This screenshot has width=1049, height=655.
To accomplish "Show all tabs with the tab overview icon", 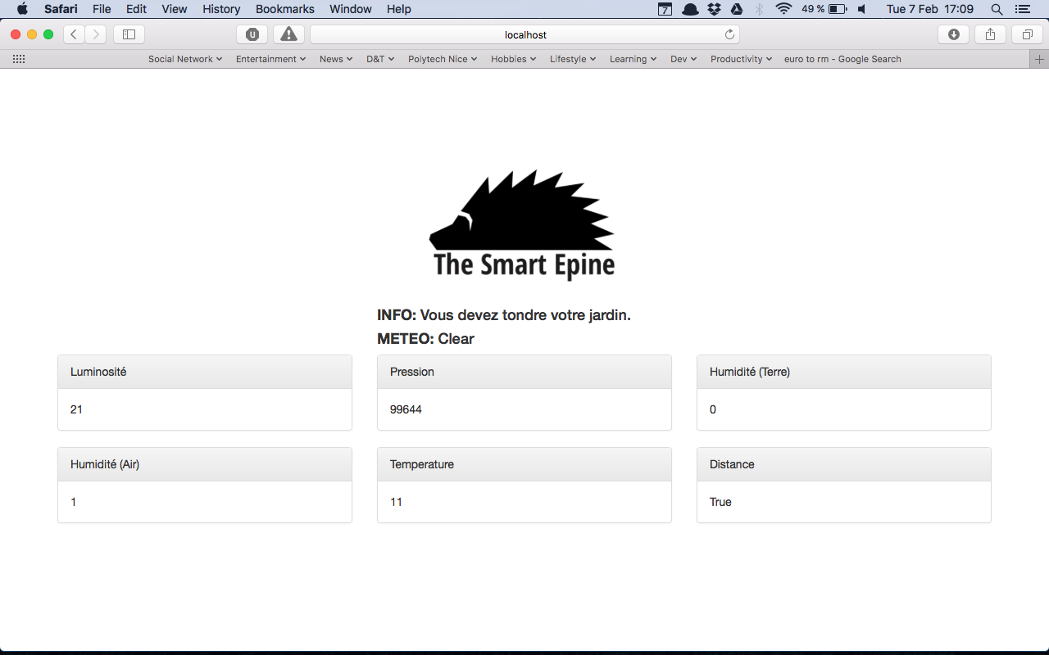I will (1027, 34).
